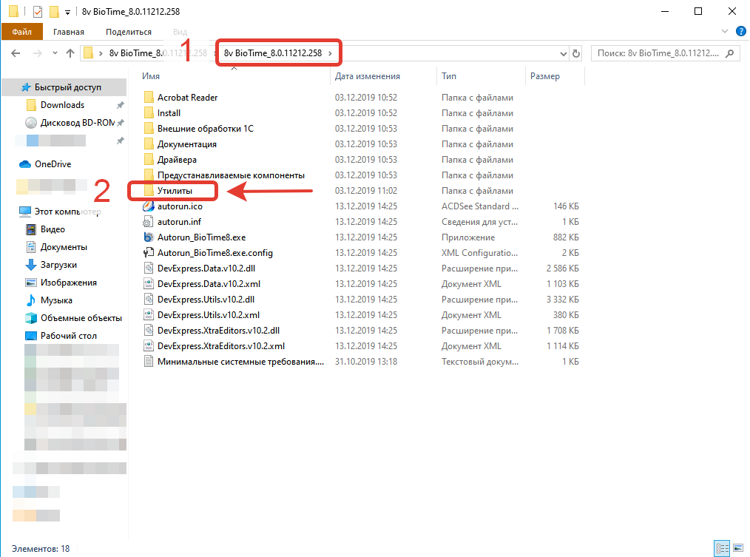Open the Поделиться ribbon tab
Viewport: 750px width, 557px height.
[129, 32]
